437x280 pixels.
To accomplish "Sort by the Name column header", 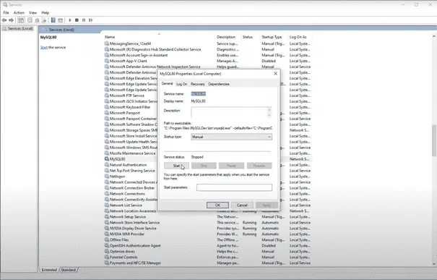I will coord(159,37).
